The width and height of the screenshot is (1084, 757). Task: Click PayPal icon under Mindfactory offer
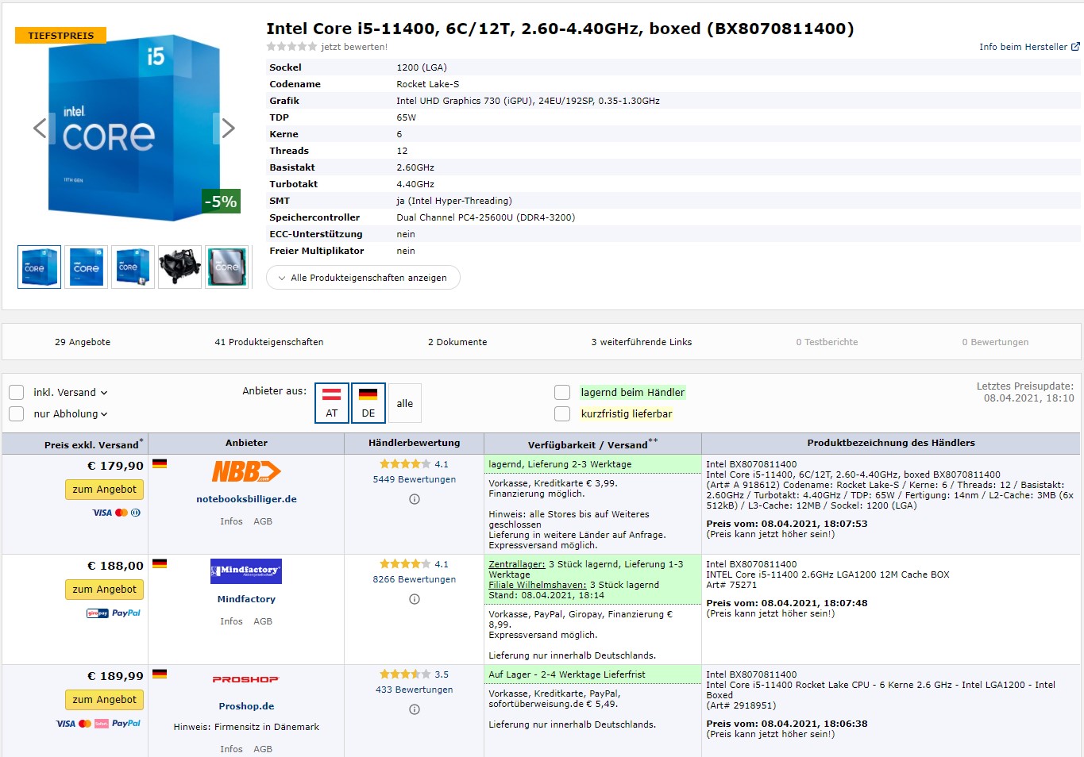coord(126,613)
